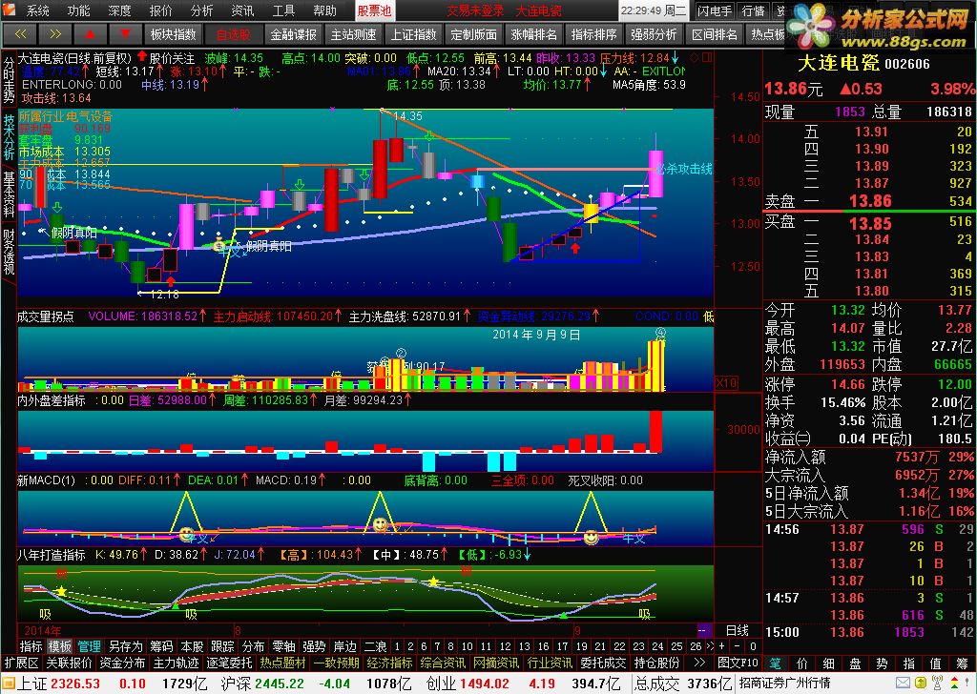Click the 闪电手 button

(715, 10)
